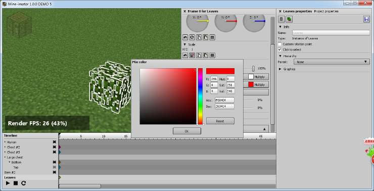Click the Mine-imator app icon in title bar
The width and height of the screenshot is (374, 191).
coord(5,4)
